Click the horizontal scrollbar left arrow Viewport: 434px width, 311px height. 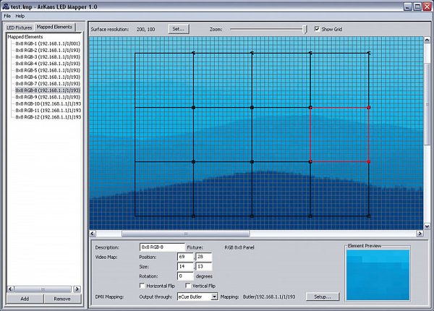pyautogui.click(x=93, y=234)
